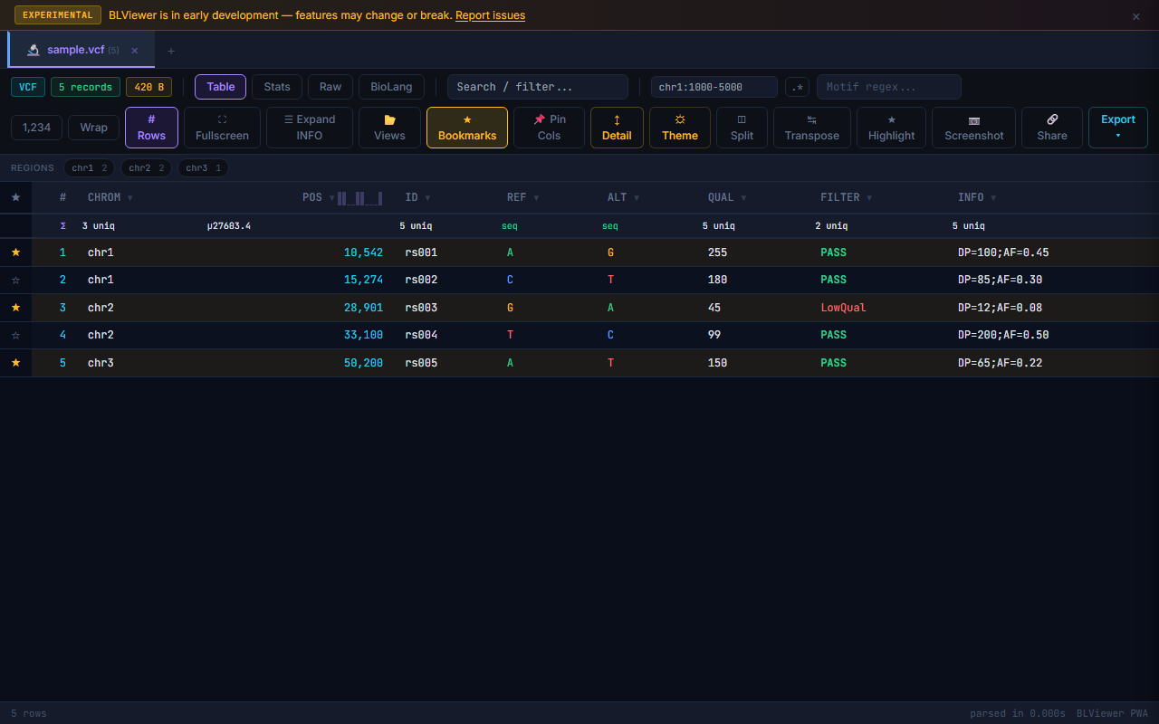Image resolution: width=1159 pixels, height=724 pixels.
Task: Open the Views folder button
Action: (x=389, y=128)
